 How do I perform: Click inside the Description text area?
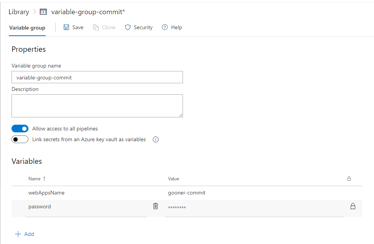pyautogui.click(x=97, y=106)
